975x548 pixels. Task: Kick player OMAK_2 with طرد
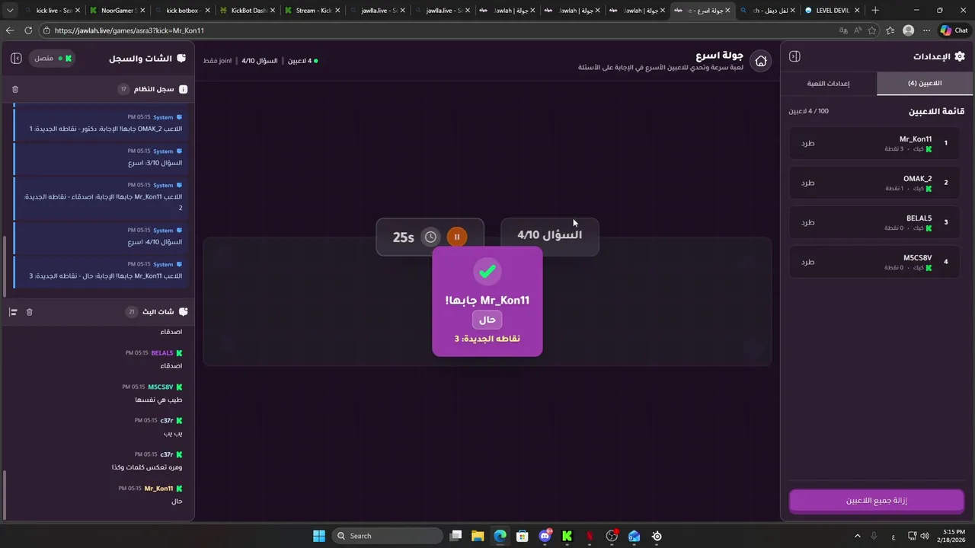[807, 183]
